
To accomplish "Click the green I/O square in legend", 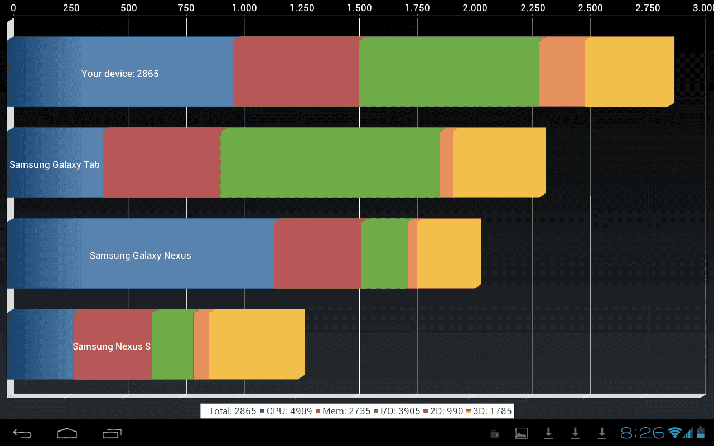I will [376, 411].
